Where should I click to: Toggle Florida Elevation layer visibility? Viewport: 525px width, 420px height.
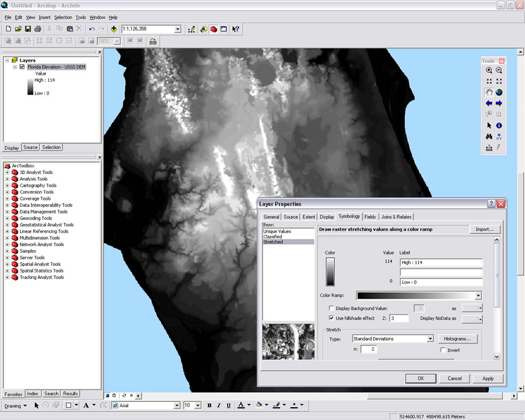[x=22, y=67]
